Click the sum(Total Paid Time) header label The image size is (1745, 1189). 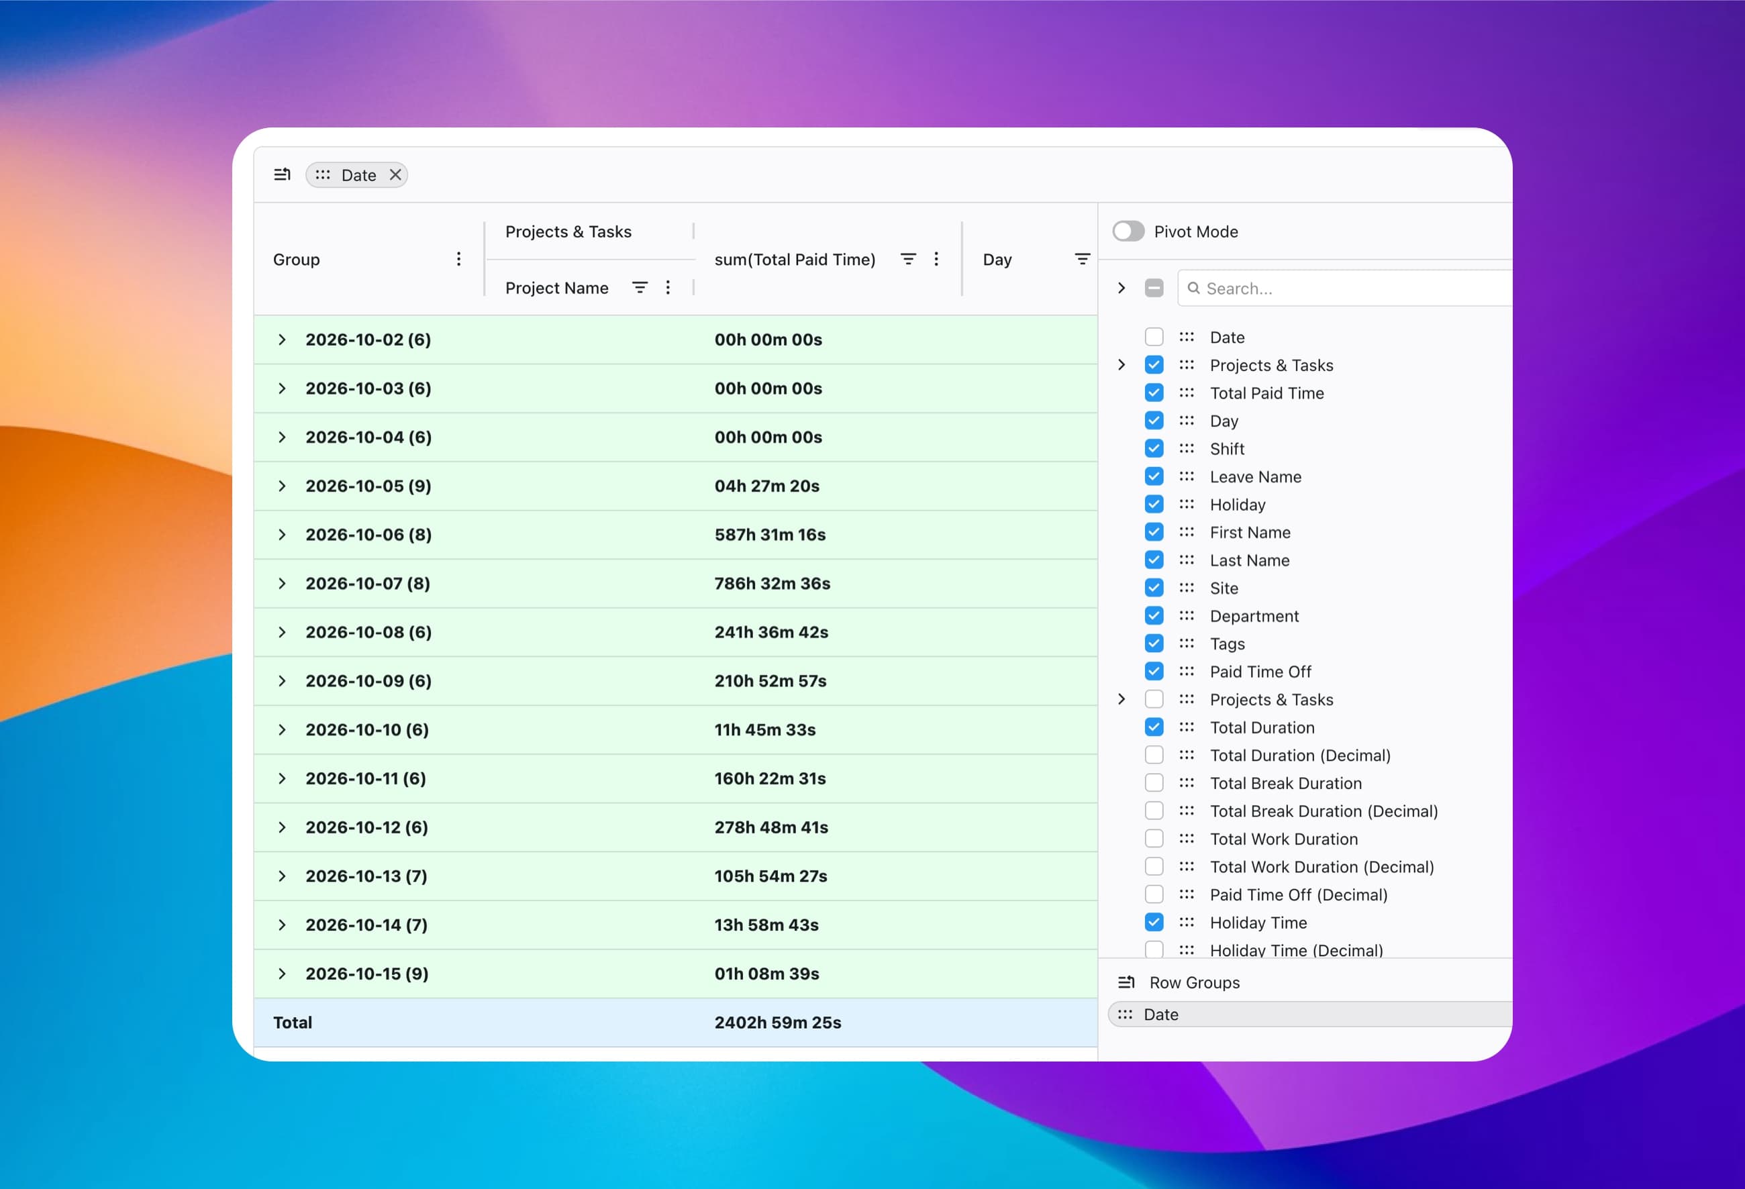coord(795,260)
